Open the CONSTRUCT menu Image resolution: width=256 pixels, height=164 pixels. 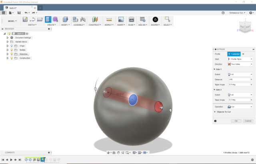(95, 25)
